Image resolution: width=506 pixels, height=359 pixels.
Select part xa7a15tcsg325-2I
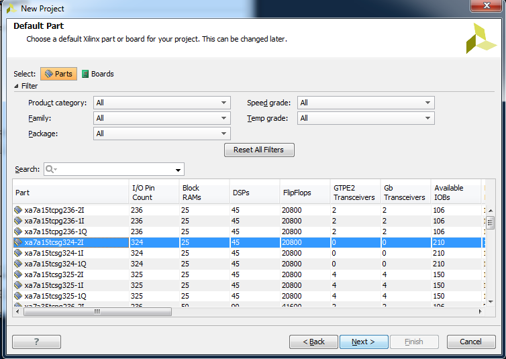tap(54, 274)
